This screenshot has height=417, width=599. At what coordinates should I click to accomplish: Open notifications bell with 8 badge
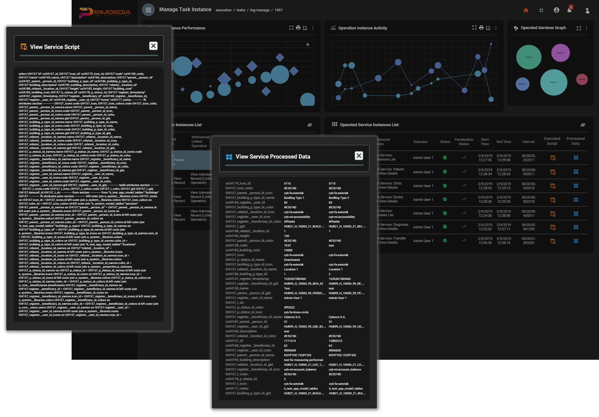pos(569,10)
